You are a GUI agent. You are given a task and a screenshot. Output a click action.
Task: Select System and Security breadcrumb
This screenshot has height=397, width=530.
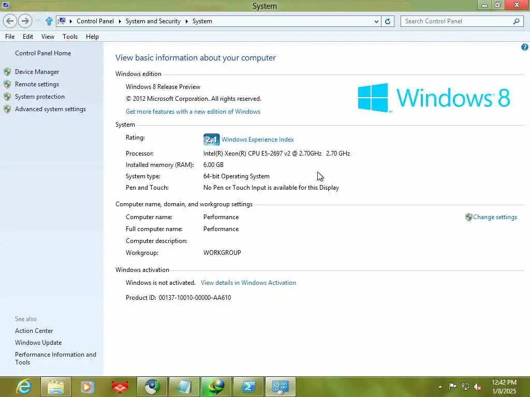[153, 21]
